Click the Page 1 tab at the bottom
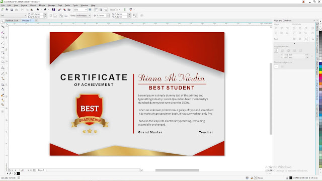 (x=41, y=170)
